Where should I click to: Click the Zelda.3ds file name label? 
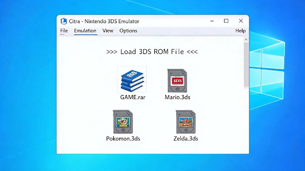pyautogui.click(x=186, y=138)
